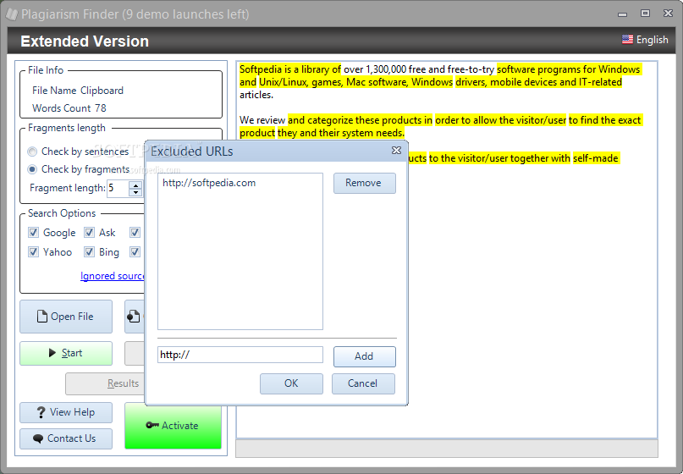This screenshot has height=474, width=683.
Task: Select http://softpedia.com in the list
Action: tap(209, 183)
